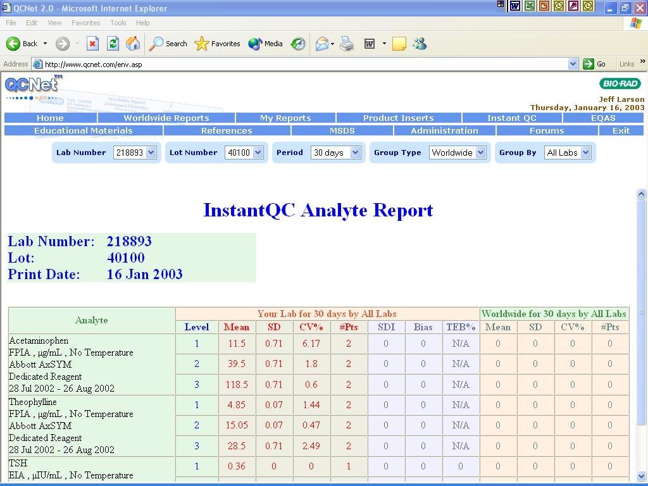Click the page icon in the address bar
Screen dimensions: 648x486
37,64
